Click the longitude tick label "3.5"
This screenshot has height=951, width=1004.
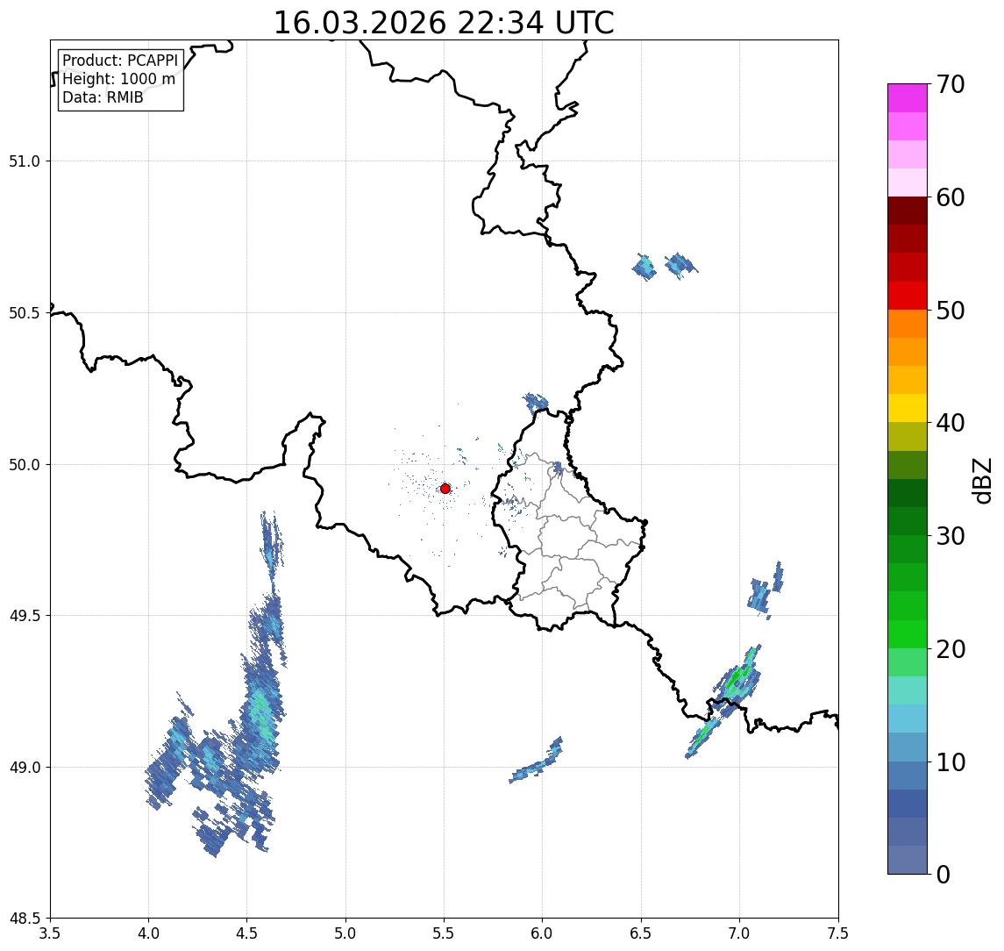[x=50, y=933]
